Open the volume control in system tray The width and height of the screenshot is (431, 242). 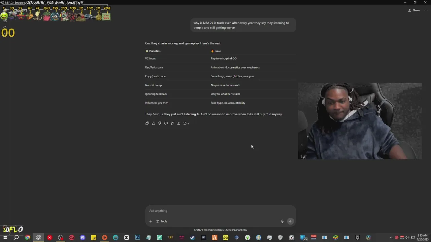[407, 238]
